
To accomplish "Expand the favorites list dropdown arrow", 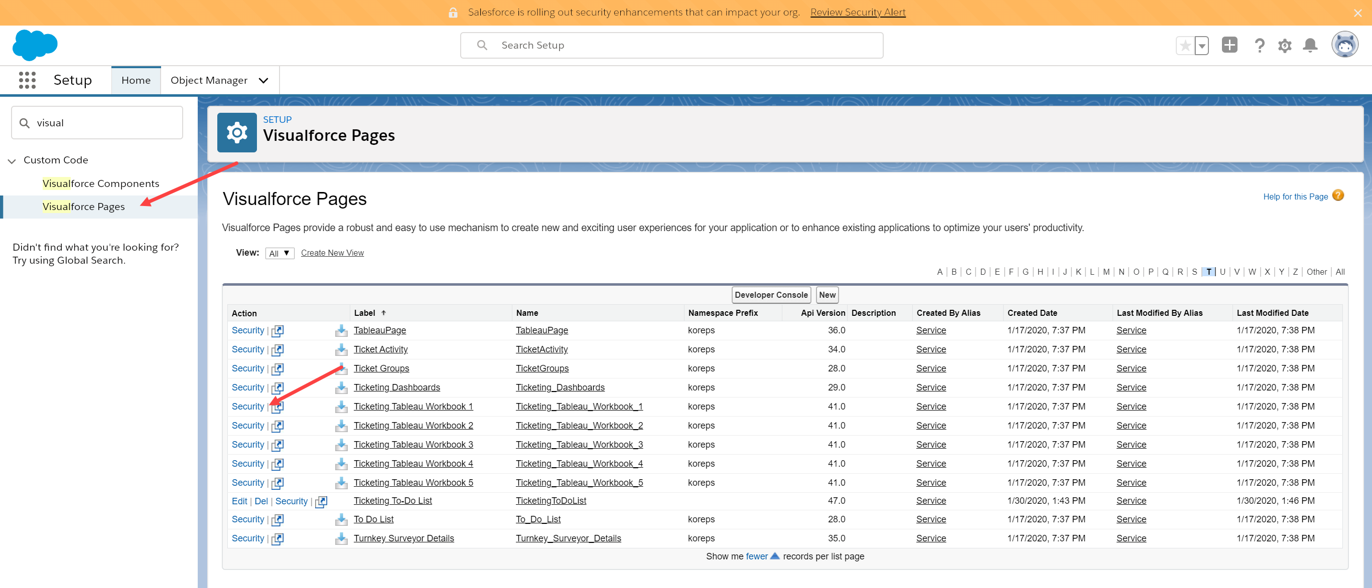I will coord(1201,46).
